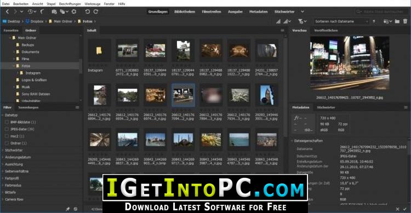Open the Sortieren nach Dateiname dropdown
The height and width of the screenshot is (213, 411).
point(342,21)
